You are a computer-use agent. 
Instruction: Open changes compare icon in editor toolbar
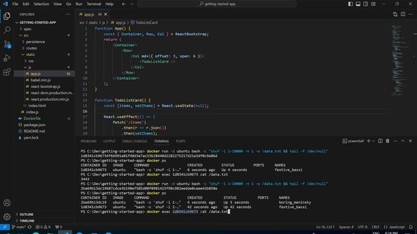(395, 14)
